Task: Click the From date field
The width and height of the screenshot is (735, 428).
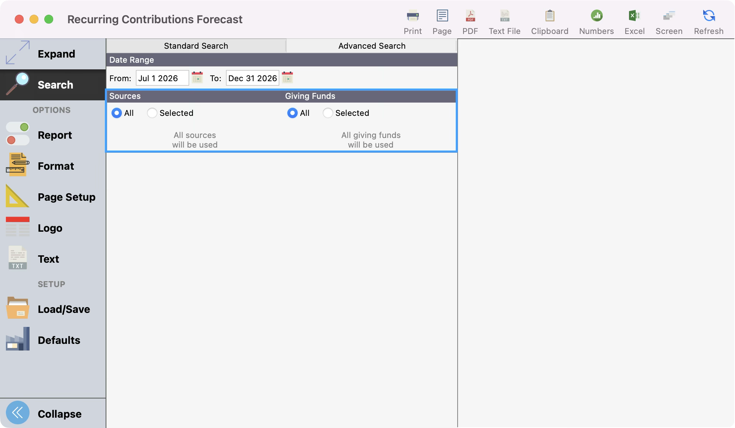Action: (x=163, y=78)
